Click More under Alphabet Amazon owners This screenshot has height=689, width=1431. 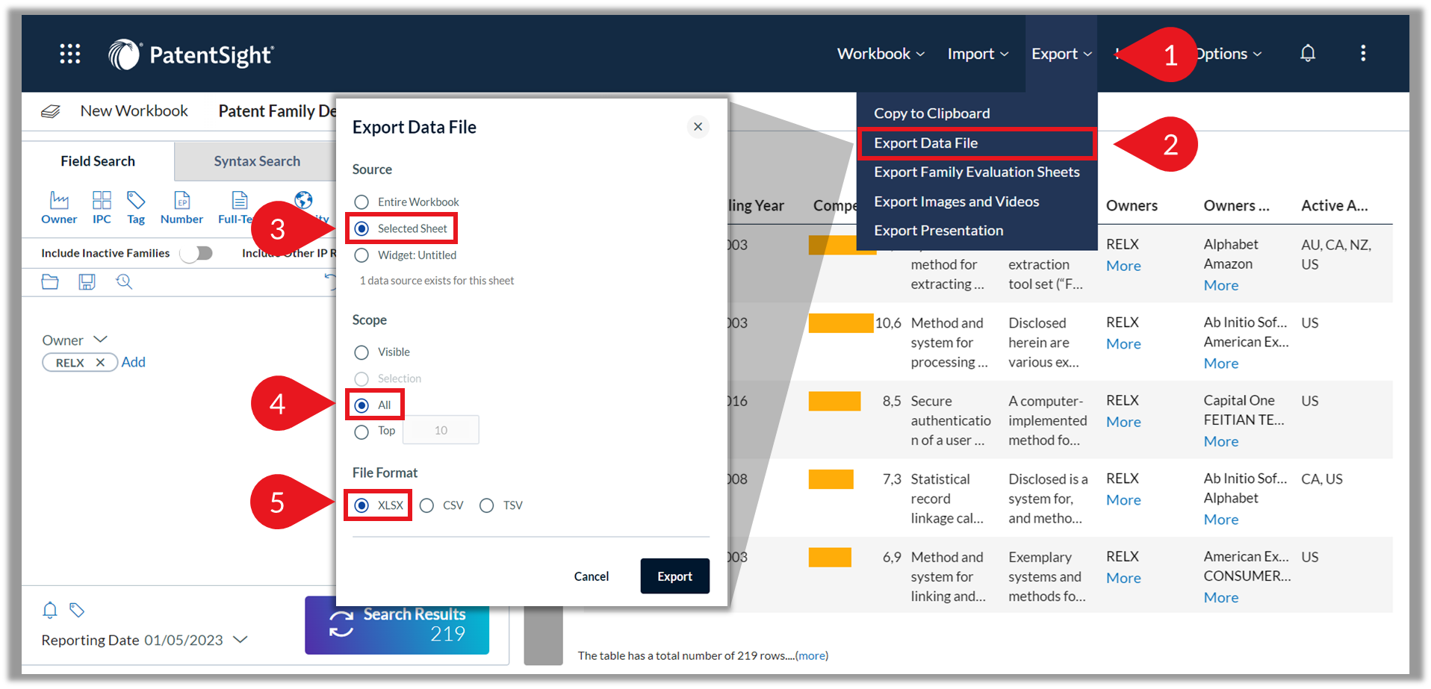(x=1221, y=286)
